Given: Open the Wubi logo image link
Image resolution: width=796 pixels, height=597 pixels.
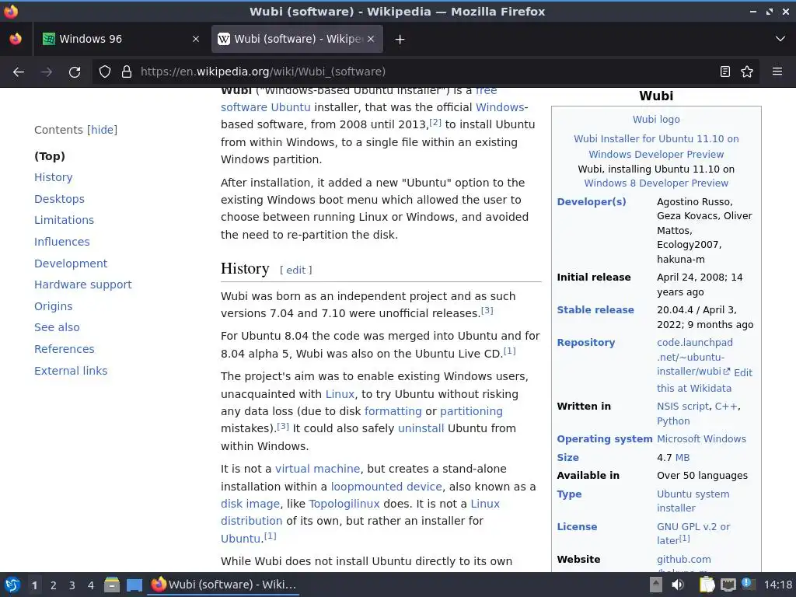Looking at the screenshot, I should click(x=656, y=120).
